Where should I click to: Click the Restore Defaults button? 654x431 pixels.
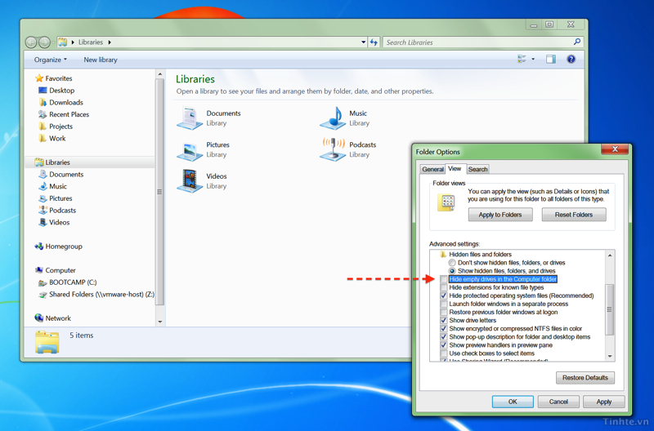coord(585,378)
